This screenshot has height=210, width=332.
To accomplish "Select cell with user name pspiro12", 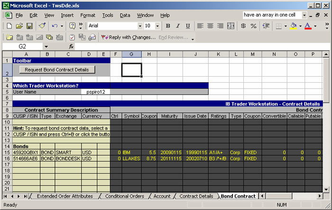I will point(96,92).
